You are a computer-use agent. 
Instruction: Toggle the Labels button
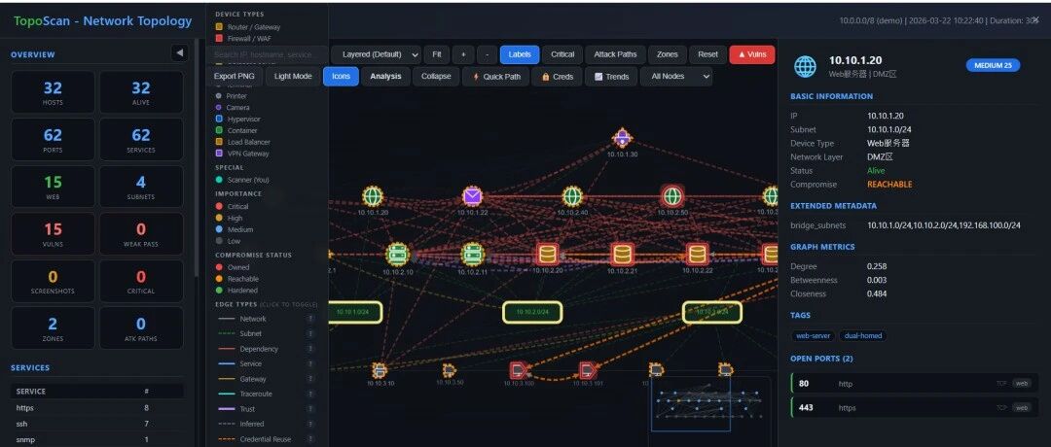tap(520, 54)
